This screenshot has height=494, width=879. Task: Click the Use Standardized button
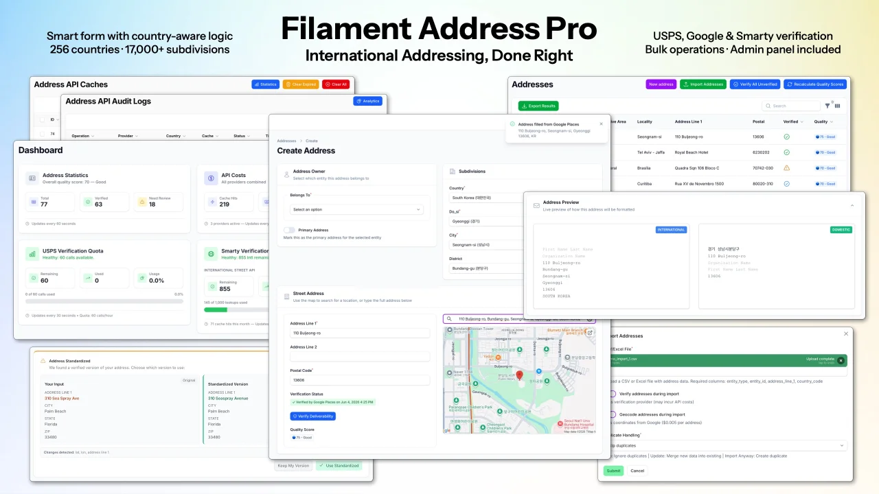click(339, 465)
